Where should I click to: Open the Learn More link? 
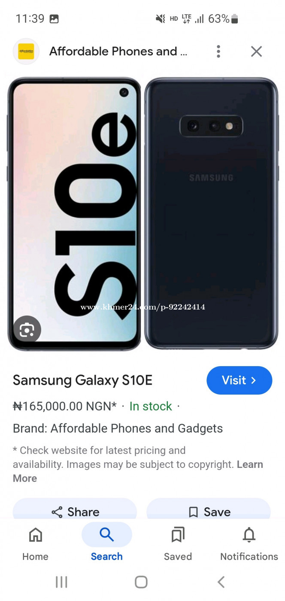[x=138, y=471]
